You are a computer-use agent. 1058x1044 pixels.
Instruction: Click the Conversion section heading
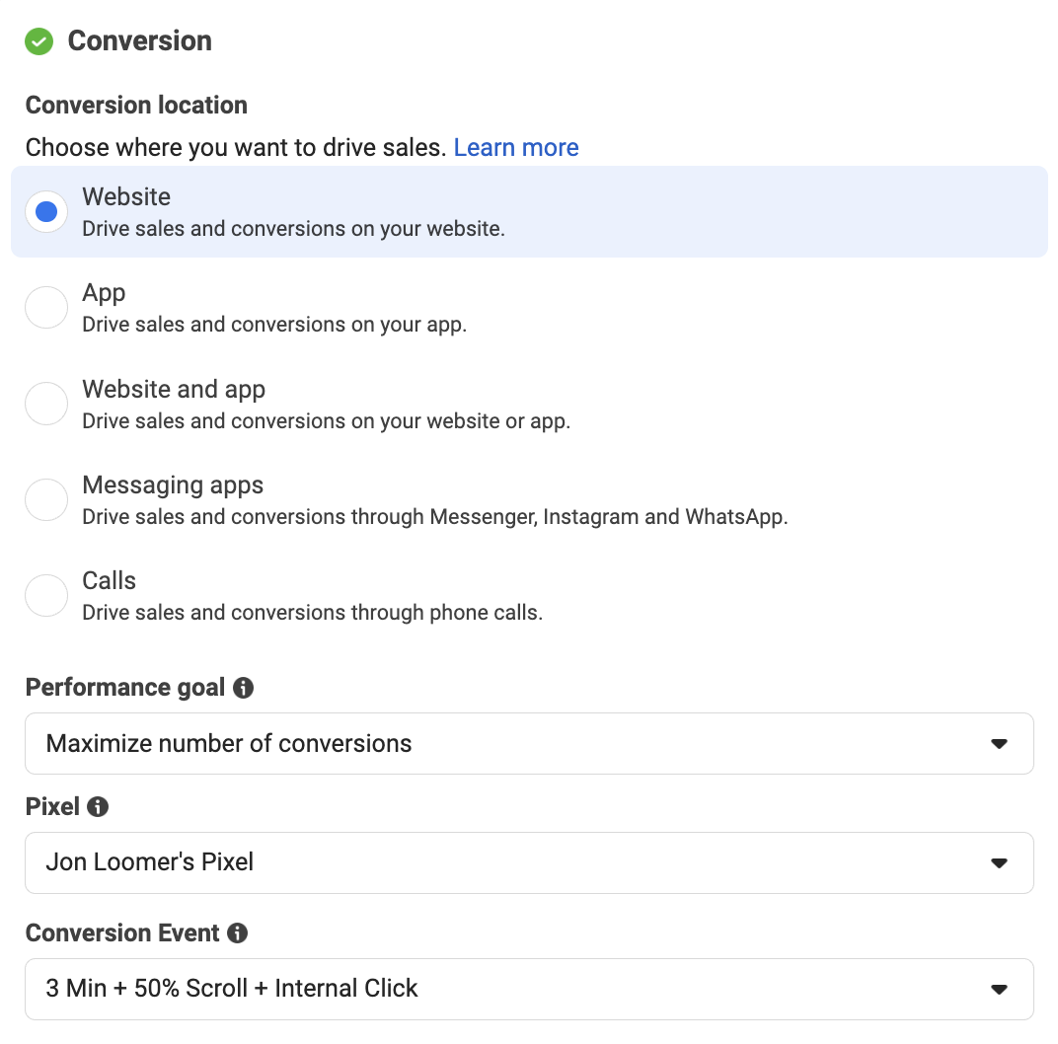click(x=140, y=41)
